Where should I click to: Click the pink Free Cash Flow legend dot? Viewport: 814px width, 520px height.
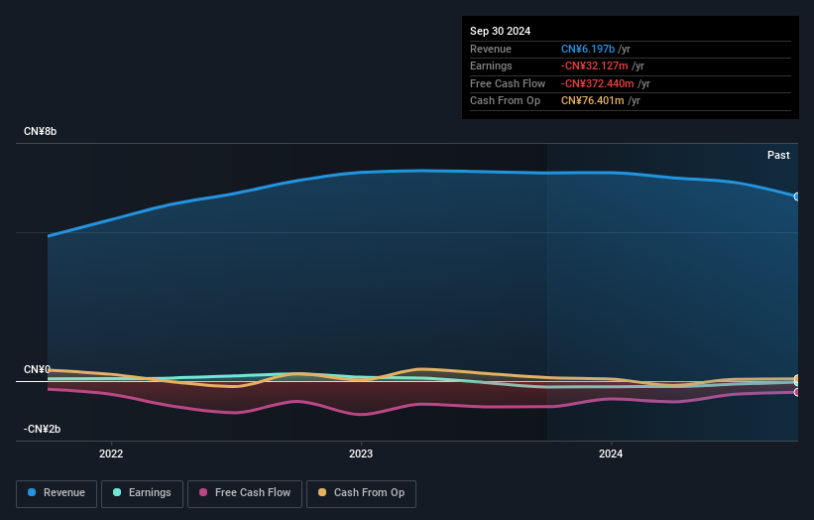[x=203, y=492]
